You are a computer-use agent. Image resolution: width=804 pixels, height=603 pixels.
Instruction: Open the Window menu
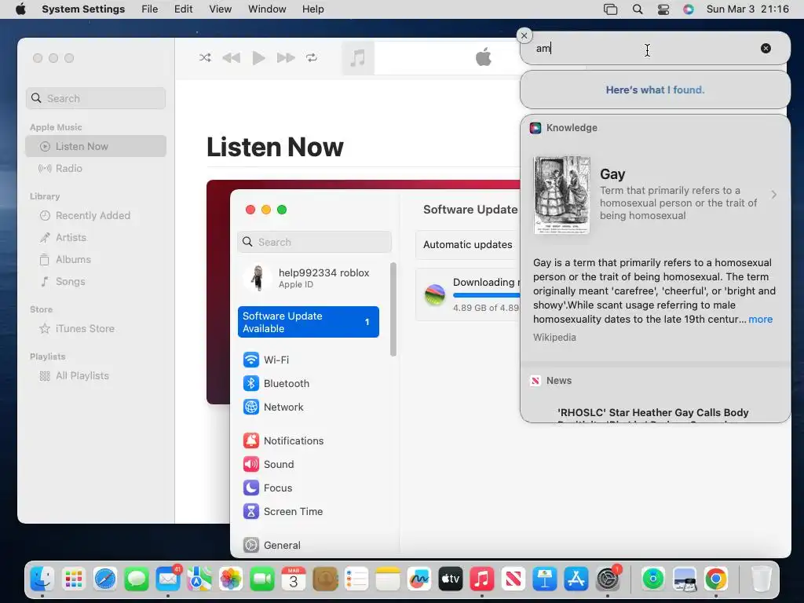267,9
